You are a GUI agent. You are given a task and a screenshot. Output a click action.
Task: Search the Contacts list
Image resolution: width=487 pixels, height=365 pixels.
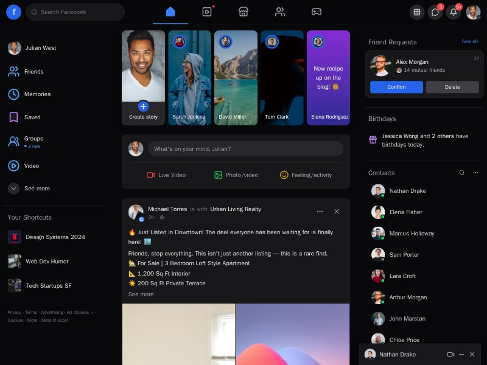pos(462,173)
